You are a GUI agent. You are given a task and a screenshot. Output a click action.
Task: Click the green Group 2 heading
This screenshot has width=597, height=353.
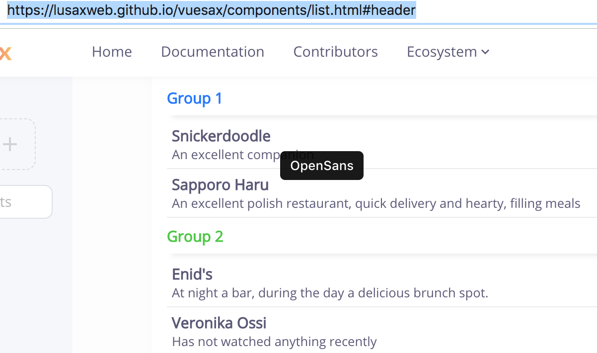click(195, 236)
